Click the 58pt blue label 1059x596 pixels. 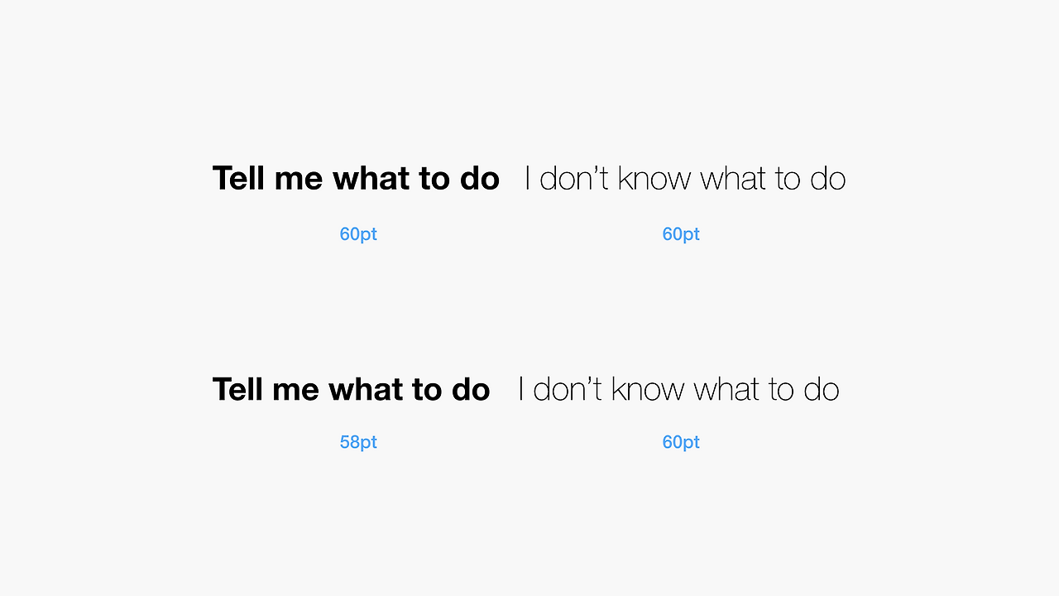358,443
